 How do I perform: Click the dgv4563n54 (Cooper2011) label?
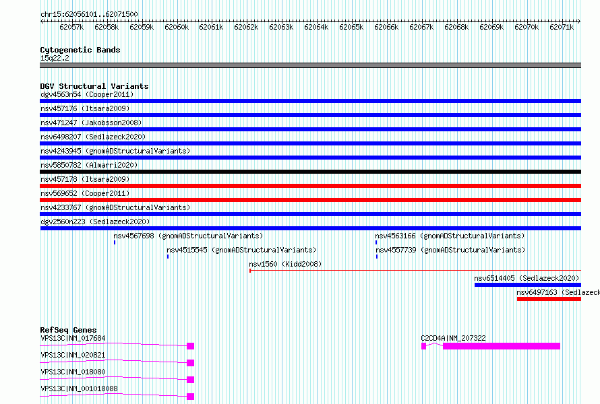[87, 94]
